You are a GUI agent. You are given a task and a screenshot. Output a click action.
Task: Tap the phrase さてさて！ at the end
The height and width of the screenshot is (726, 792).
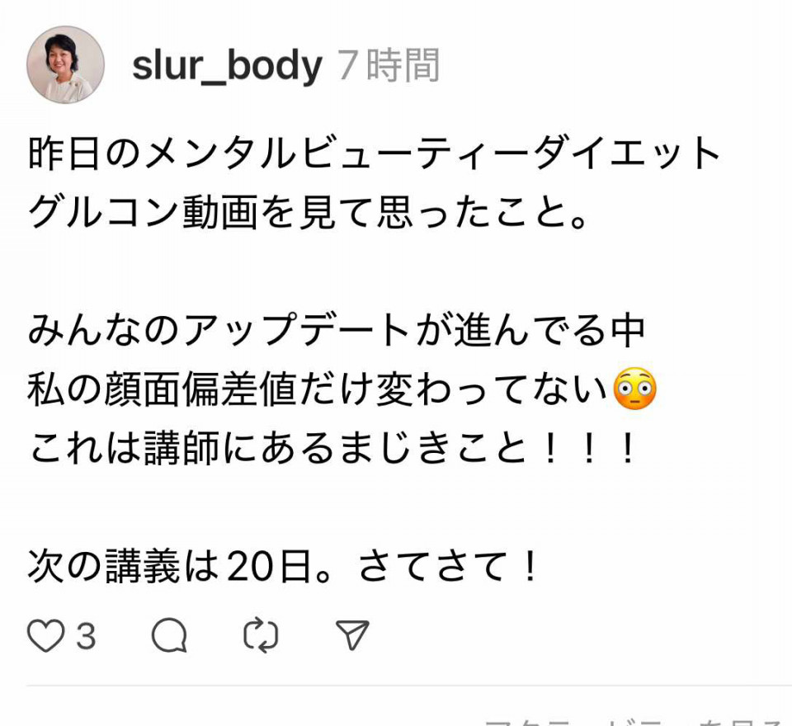click(448, 566)
